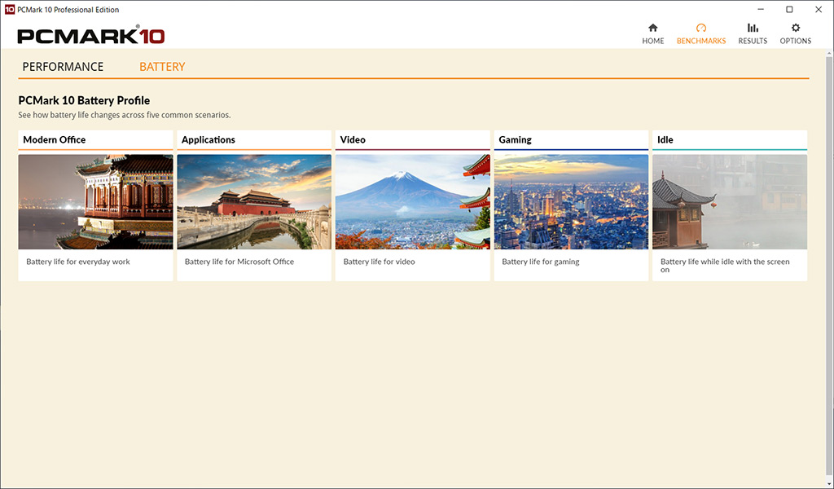Open the Idle battery test heading
The height and width of the screenshot is (489, 834).
point(665,139)
